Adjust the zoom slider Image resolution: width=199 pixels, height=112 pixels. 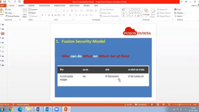coord(180,105)
